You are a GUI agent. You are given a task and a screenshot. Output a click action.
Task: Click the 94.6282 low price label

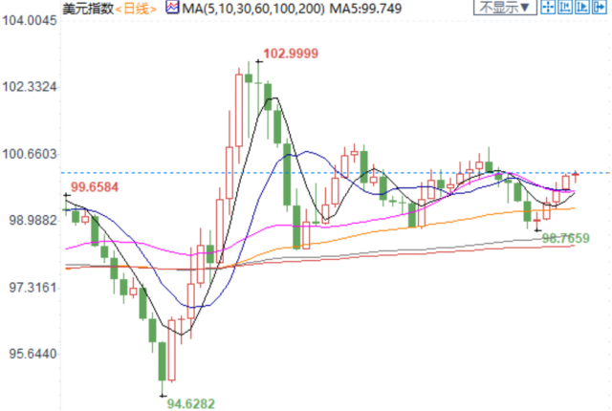coord(191,403)
